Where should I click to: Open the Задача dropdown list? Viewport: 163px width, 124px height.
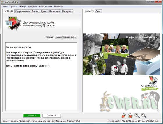(x=66, y=37)
